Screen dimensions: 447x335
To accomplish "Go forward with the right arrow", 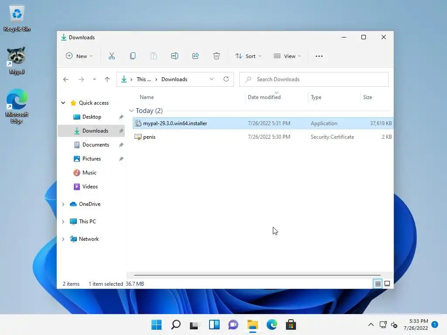I will point(81,79).
